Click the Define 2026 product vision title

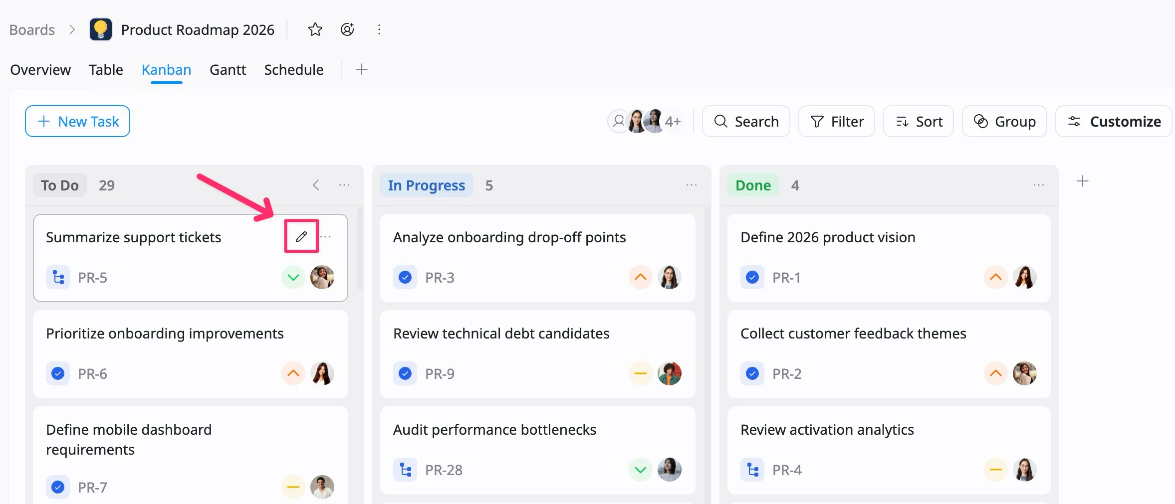tap(828, 237)
